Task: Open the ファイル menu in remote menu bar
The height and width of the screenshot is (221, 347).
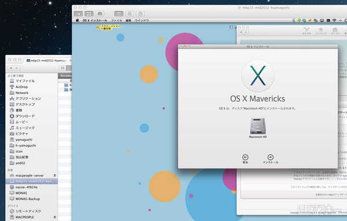Action: coord(116,20)
